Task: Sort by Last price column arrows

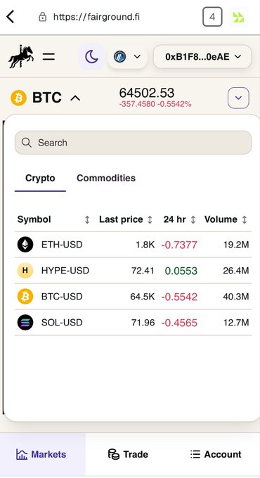Action: coord(150,220)
